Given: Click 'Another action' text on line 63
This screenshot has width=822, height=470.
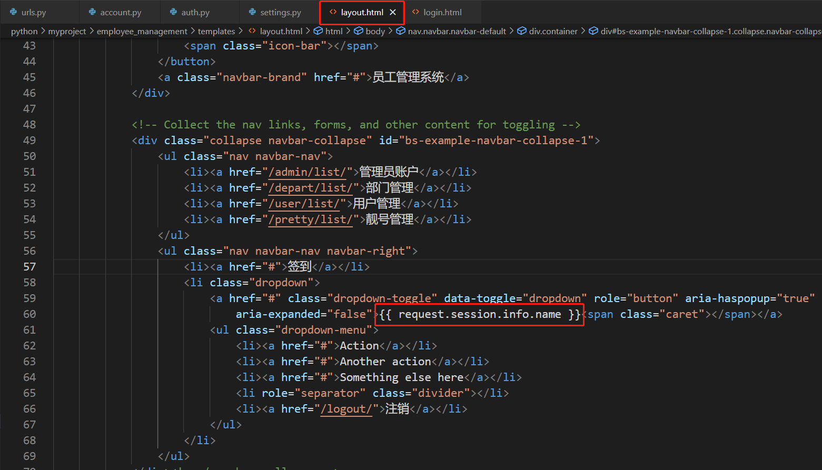Looking at the screenshot, I should (385, 362).
